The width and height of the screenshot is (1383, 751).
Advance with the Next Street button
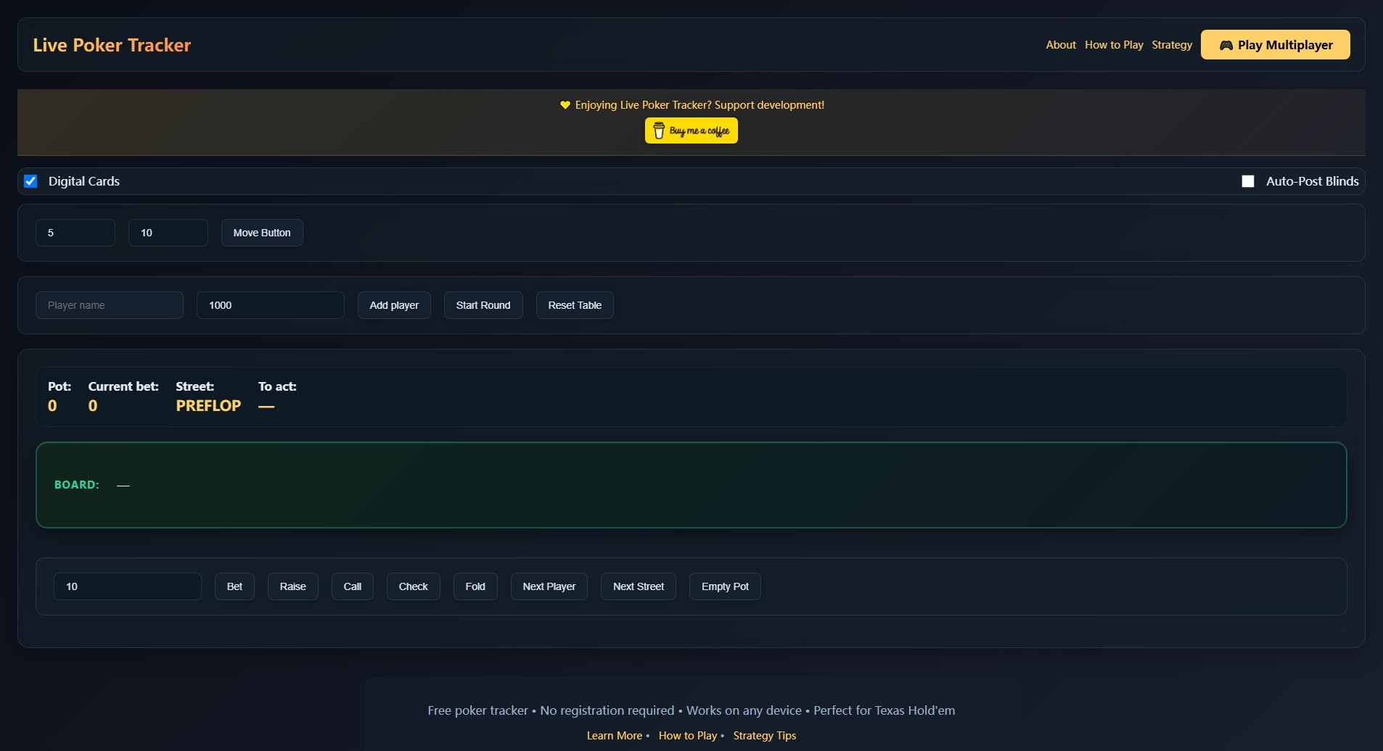pyautogui.click(x=638, y=586)
